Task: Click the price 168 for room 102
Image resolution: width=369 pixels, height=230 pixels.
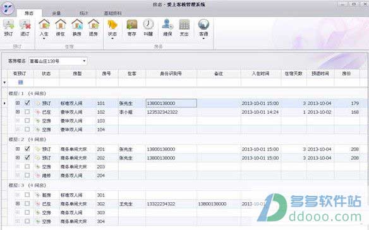Action: pos(354,112)
